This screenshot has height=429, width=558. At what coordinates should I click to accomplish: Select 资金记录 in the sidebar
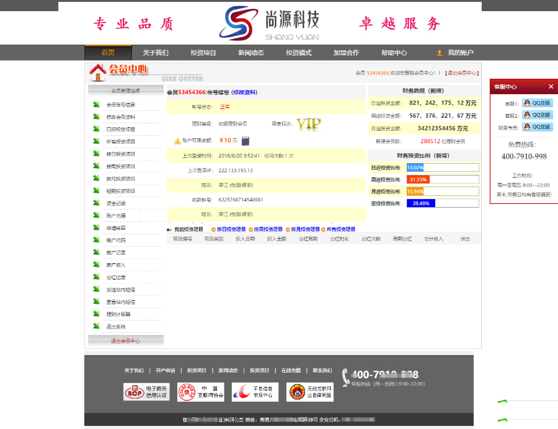click(x=116, y=203)
